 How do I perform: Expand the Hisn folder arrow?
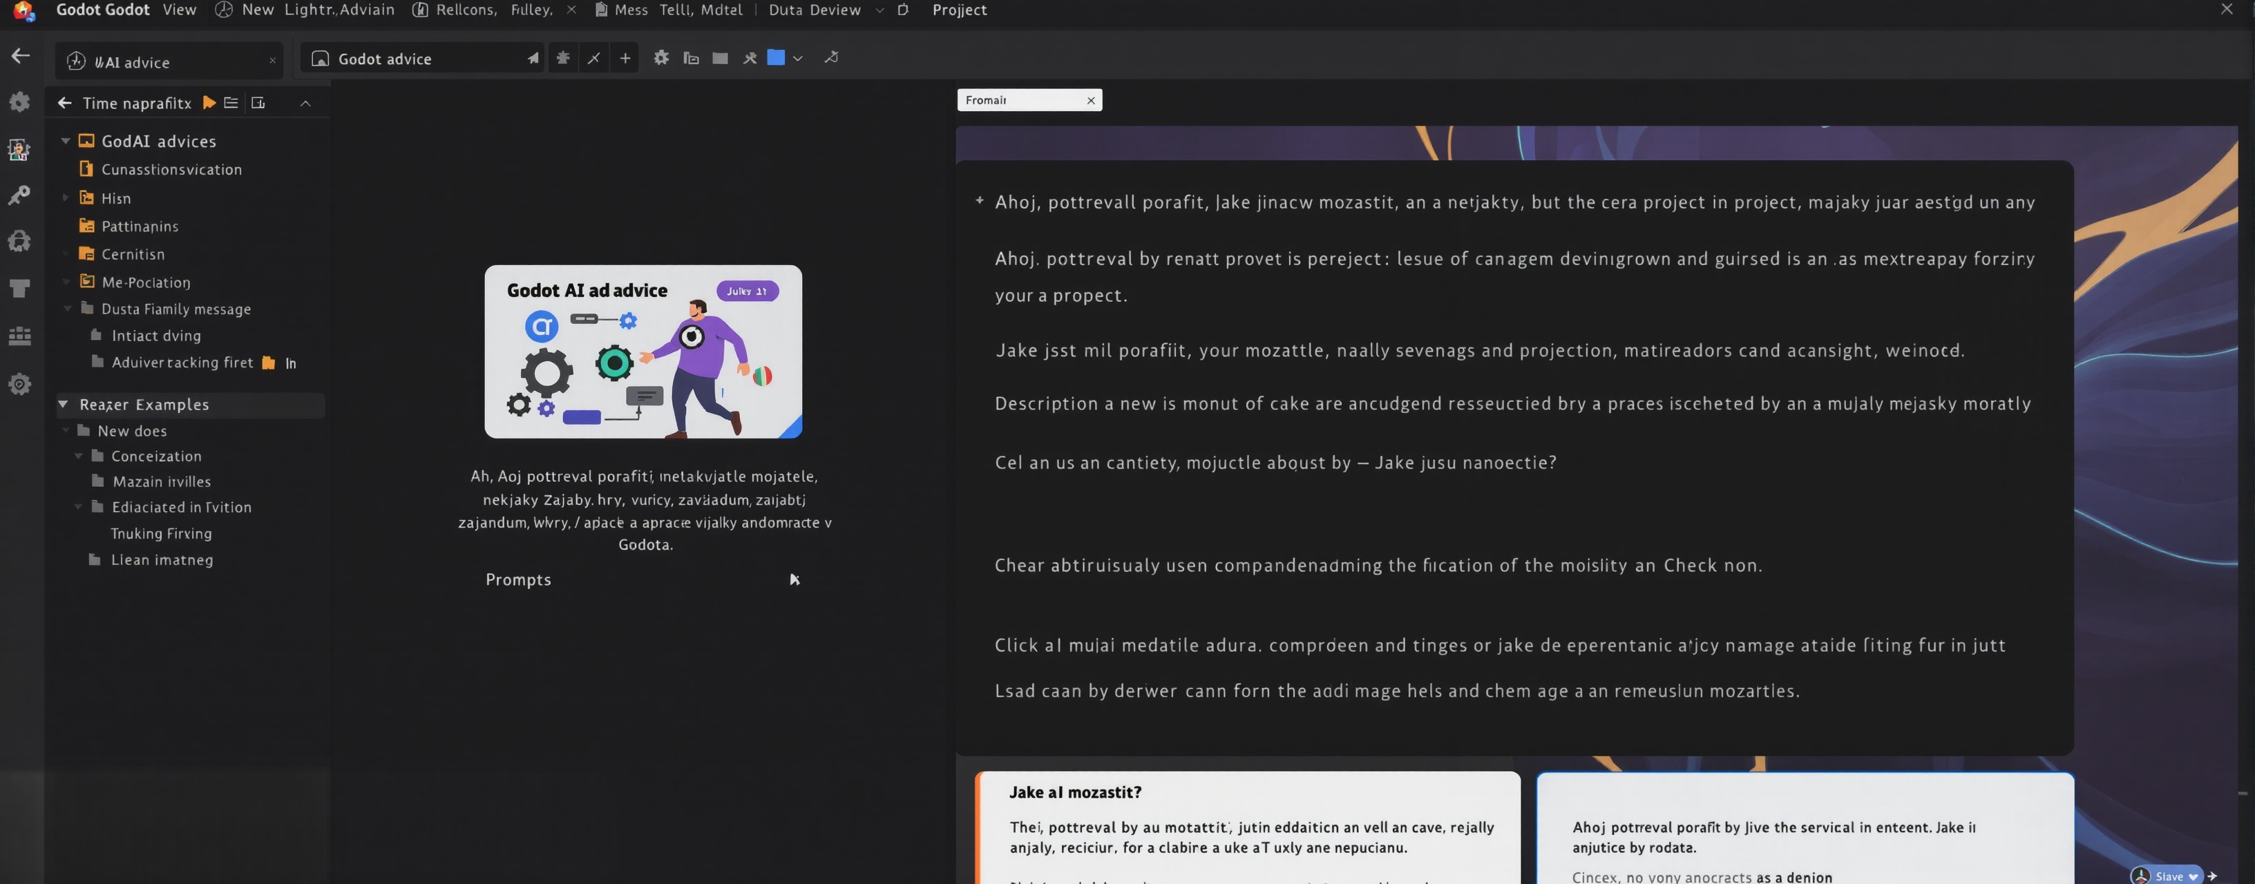pos(65,199)
